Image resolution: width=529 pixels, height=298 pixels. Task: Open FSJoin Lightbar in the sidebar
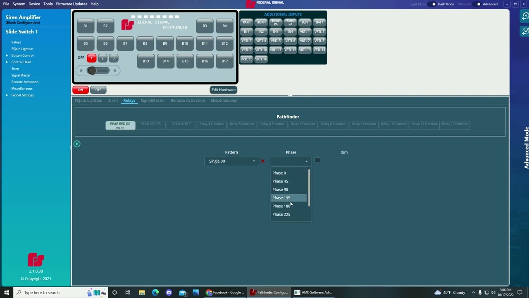22,49
